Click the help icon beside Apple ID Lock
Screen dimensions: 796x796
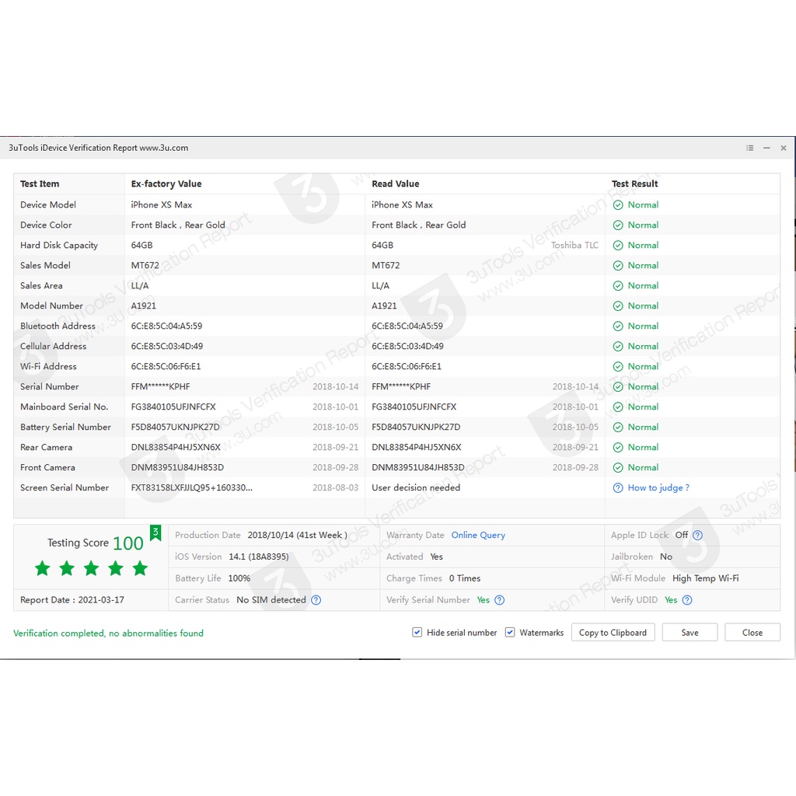coord(697,535)
